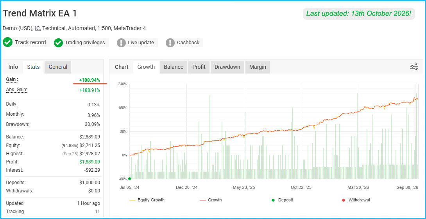Viewport: 426px width, 219px height.
Task: Click the Live update label
Action: click(x=141, y=43)
